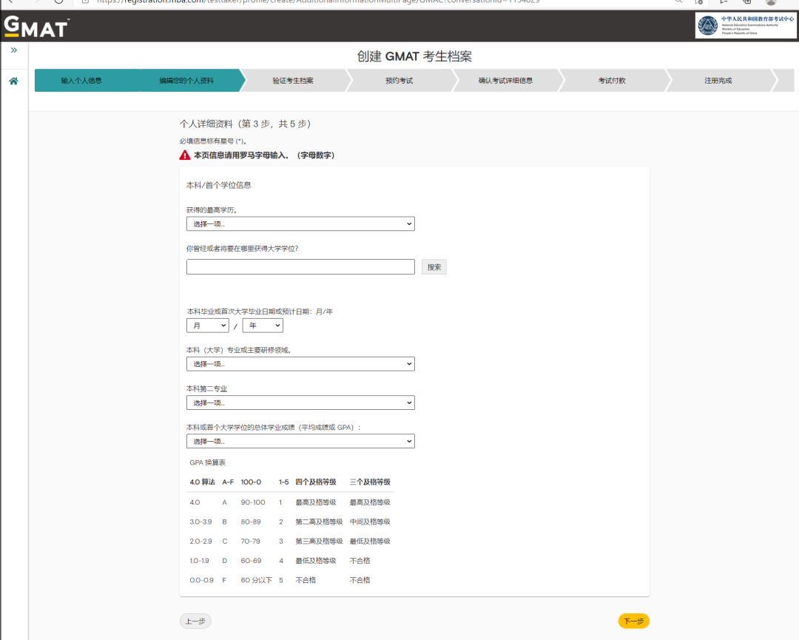This screenshot has width=799, height=640.
Task: Click the 60-69 cell in GPA table
Action: coord(252,561)
